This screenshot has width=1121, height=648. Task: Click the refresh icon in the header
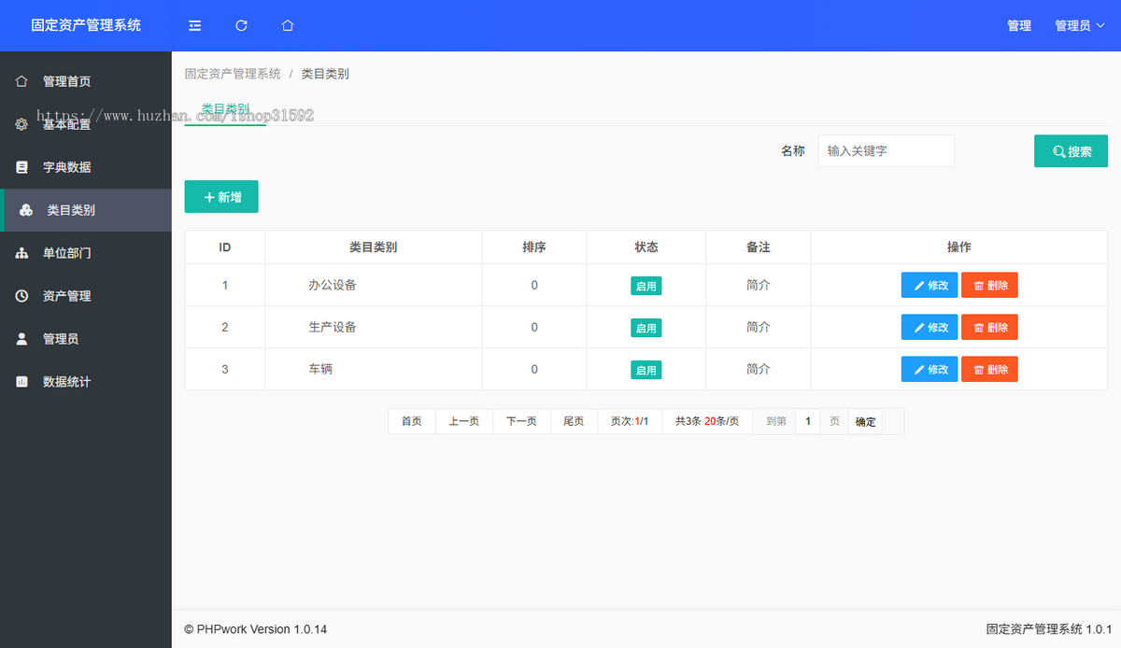241,25
